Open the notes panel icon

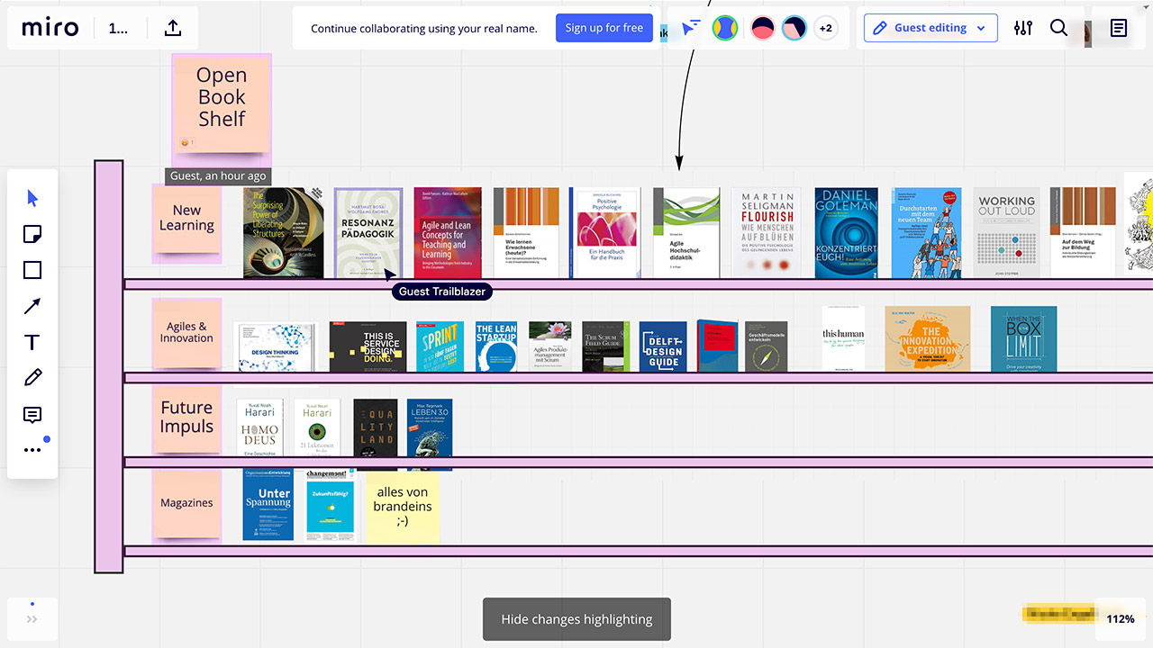click(1119, 28)
